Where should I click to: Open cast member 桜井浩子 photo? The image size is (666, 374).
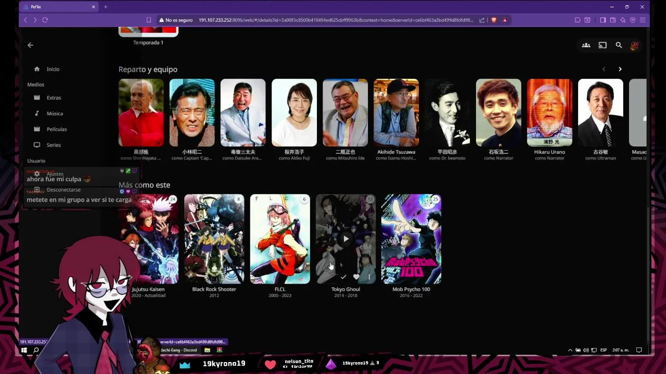tap(294, 113)
